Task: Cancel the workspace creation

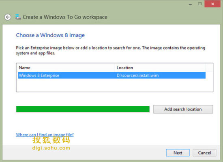Action: pos(204,153)
